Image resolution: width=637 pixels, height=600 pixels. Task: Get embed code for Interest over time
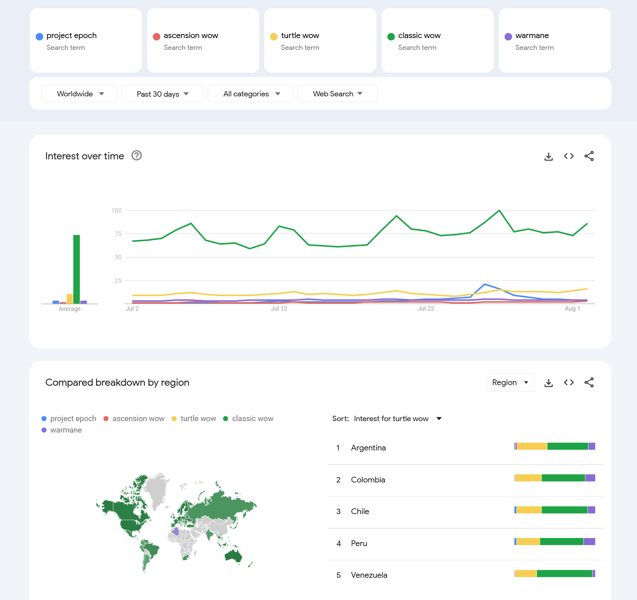tap(569, 156)
